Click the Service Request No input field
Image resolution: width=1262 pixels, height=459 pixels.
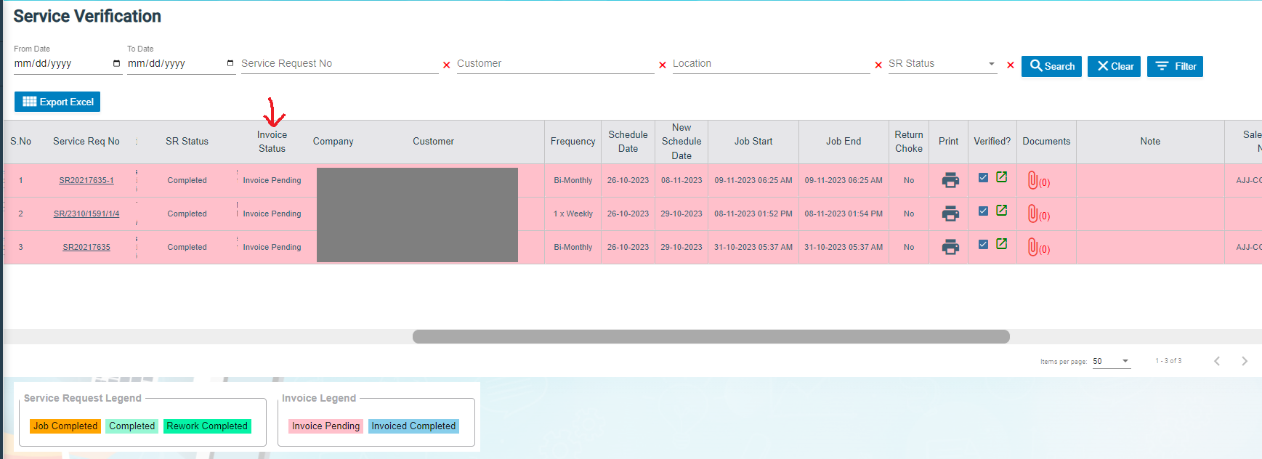click(339, 64)
